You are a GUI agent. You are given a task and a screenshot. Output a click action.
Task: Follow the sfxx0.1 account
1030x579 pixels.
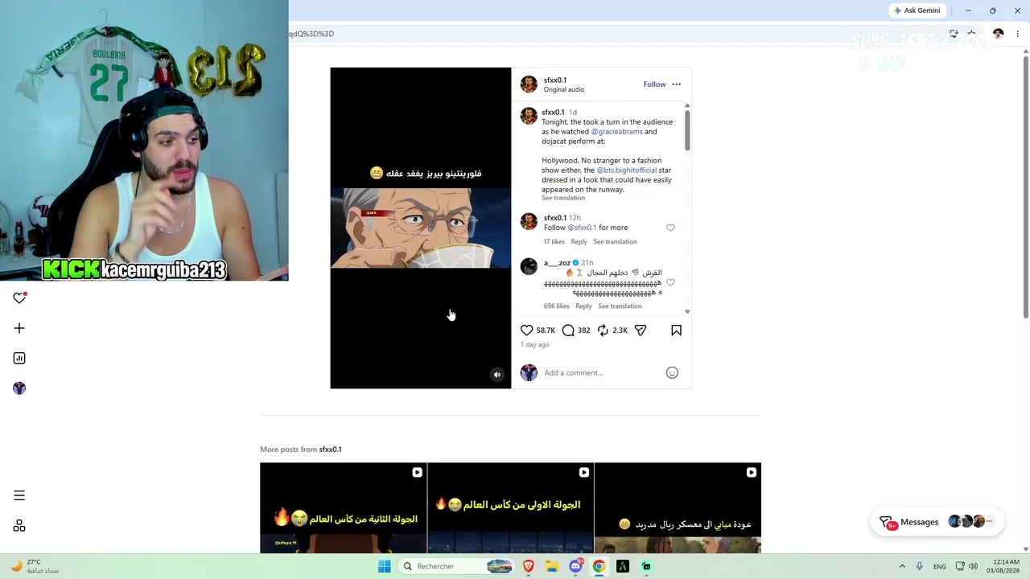pos(654,84)
